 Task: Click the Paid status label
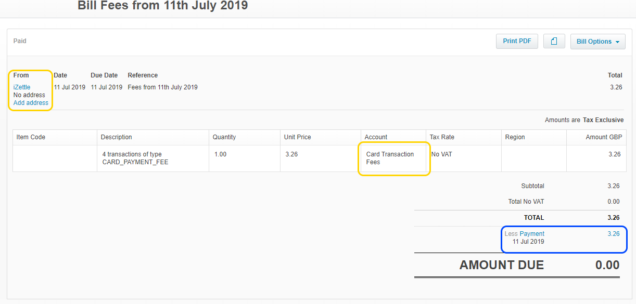pyautogui.click(x=20, y=41)
